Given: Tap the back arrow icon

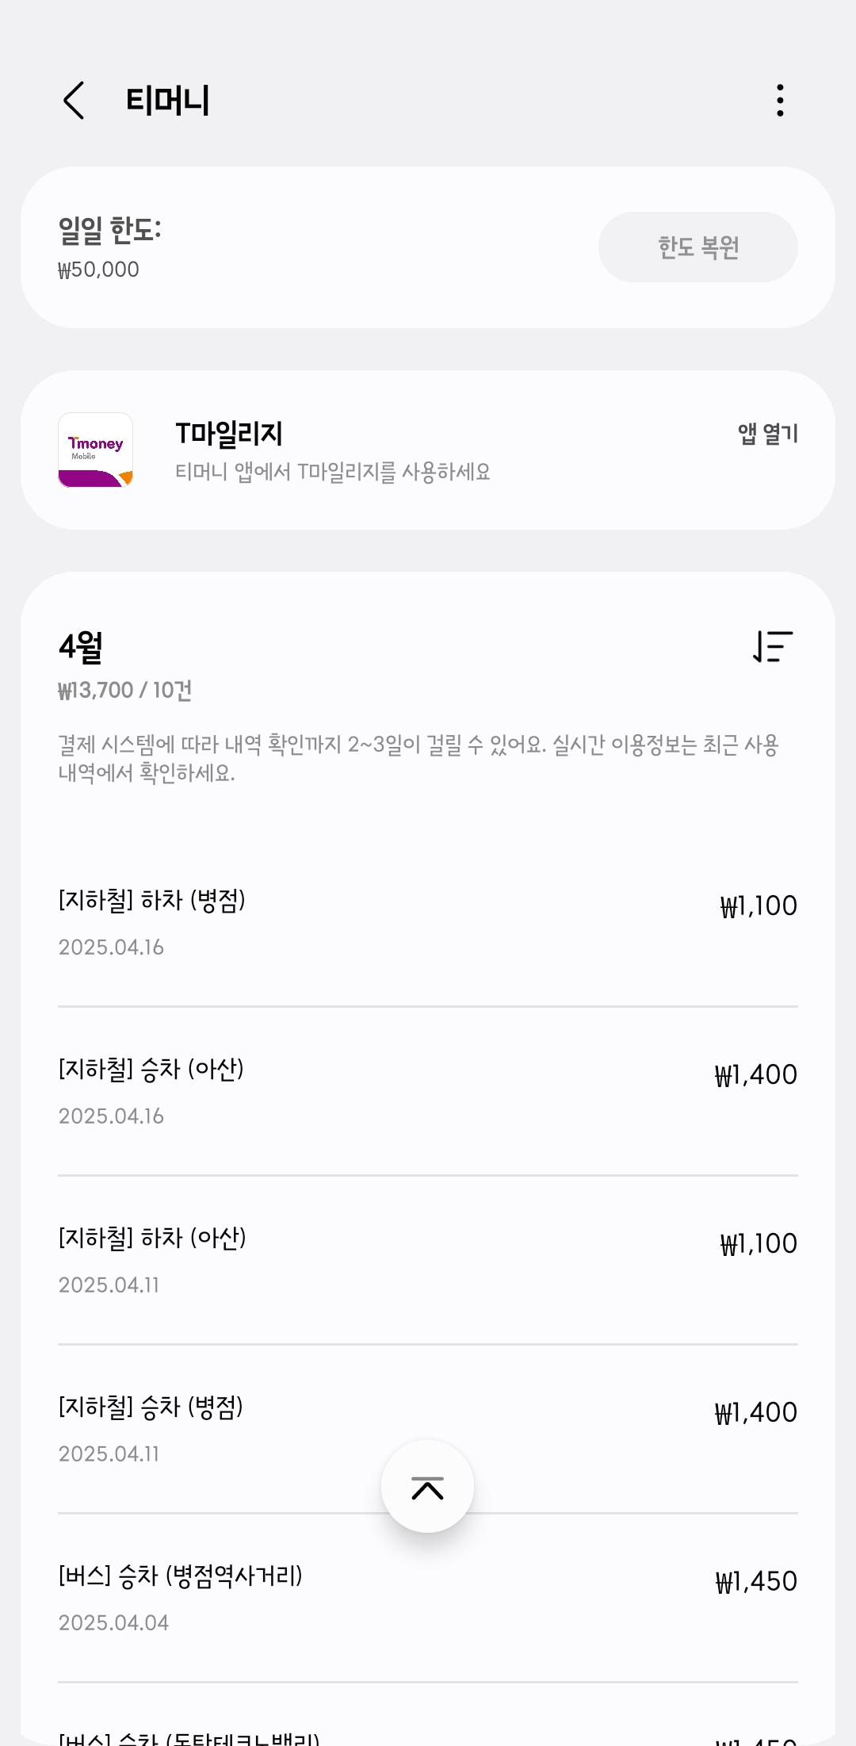Looking at the screenshot, I should (74, 101).
